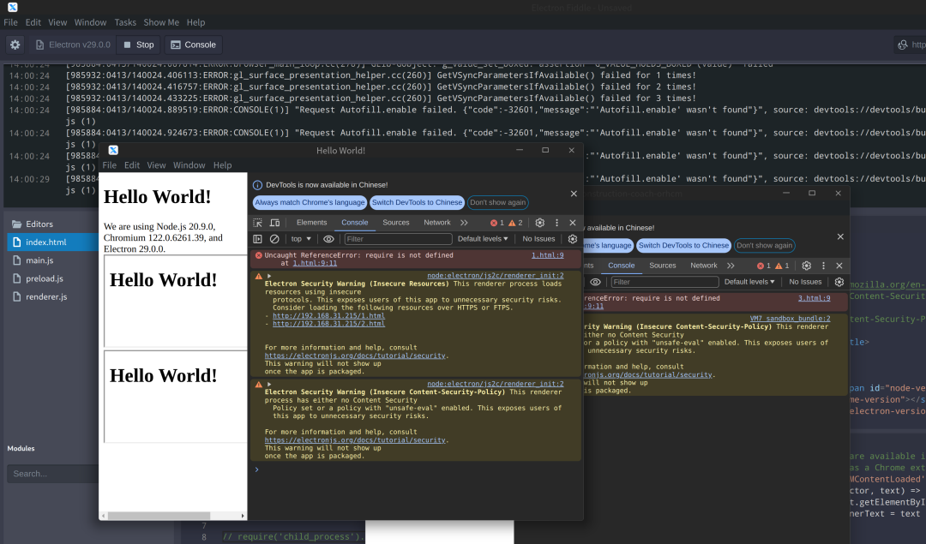Open VM7 sandbox_bundle:2 link in back window
Viewport: 926px width, 544px height.
(791, 319)
